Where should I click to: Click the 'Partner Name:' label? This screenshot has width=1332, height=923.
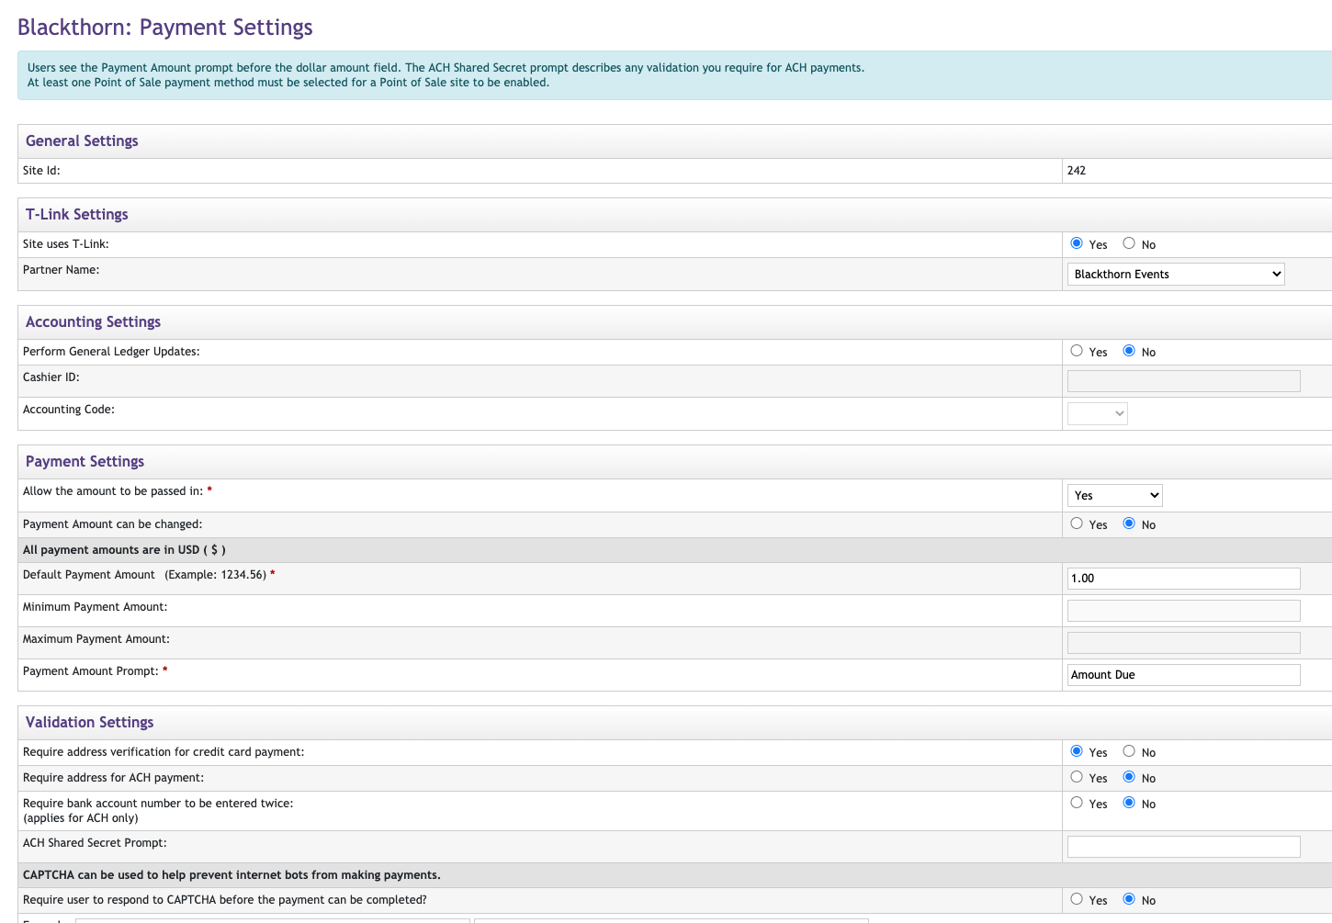pos(61,270)
